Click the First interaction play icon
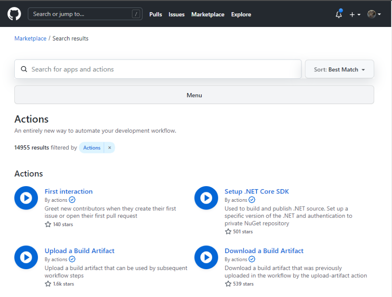The image size is (392, 297). (26, 198)
